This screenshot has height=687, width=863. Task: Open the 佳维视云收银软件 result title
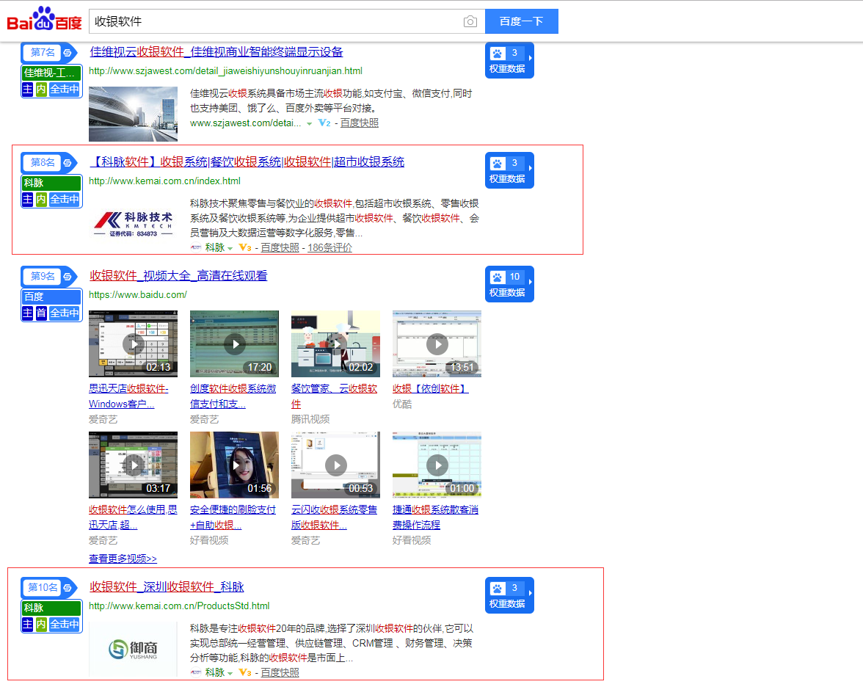[x=216, y=51]
